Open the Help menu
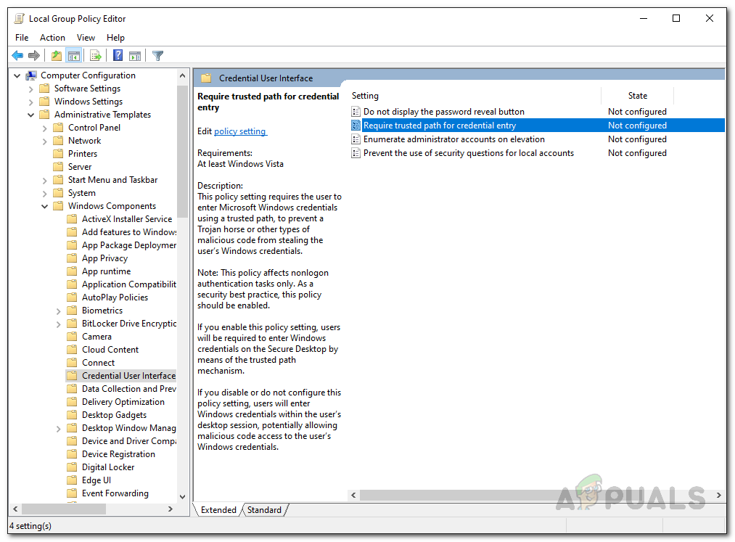 tap(115, 38)
